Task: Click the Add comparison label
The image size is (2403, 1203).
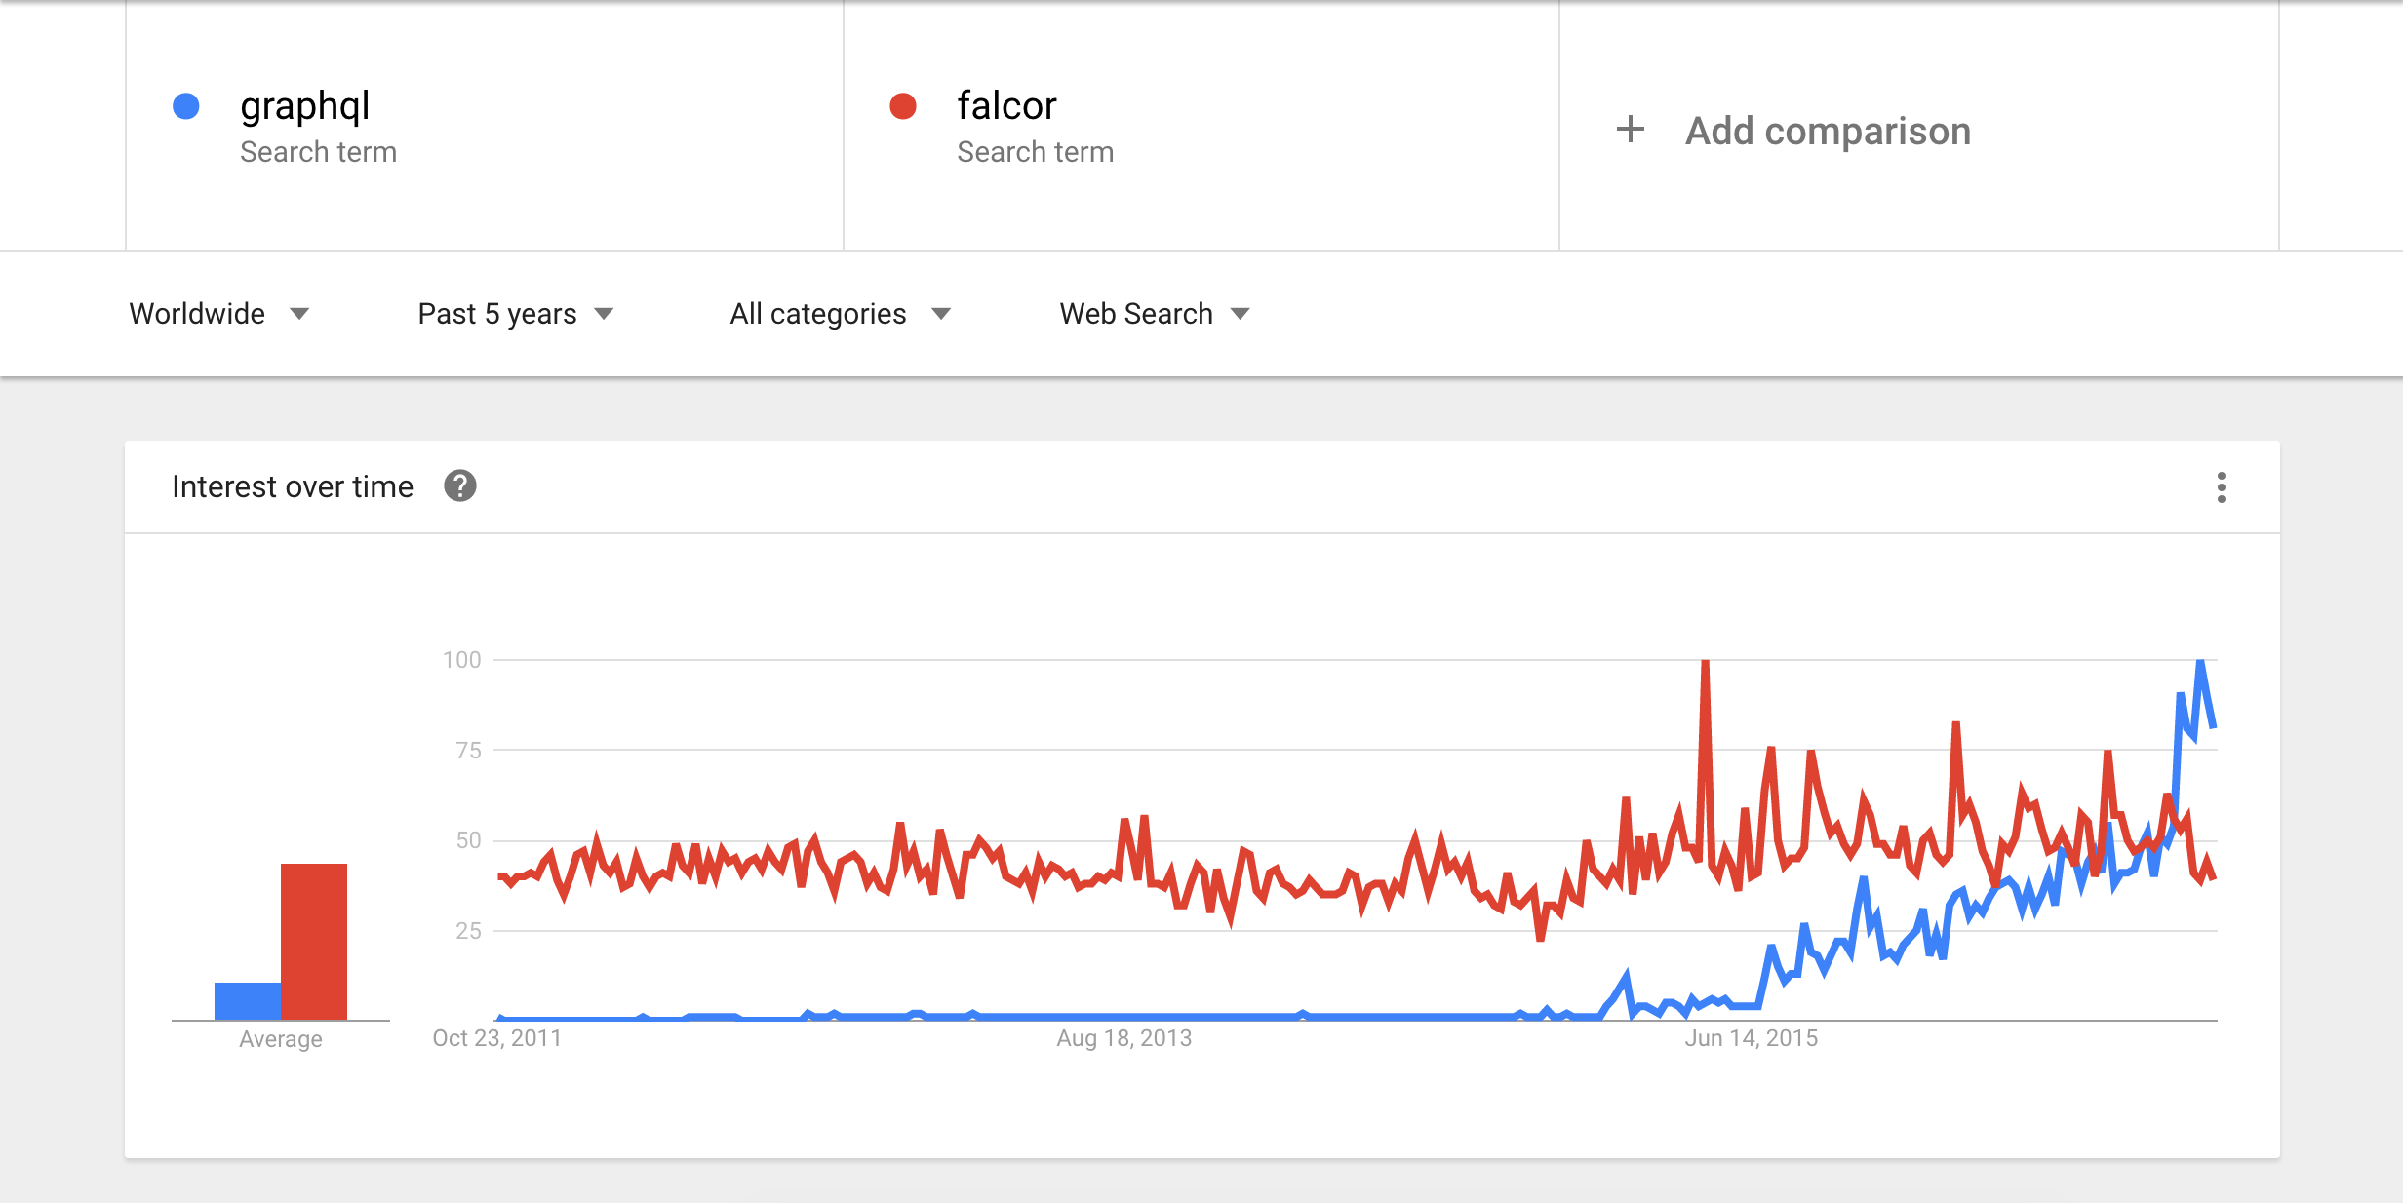Action: point(1828,131)
